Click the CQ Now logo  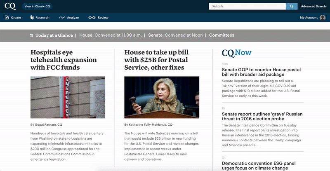pyautogui.click(x=236, y=53)
